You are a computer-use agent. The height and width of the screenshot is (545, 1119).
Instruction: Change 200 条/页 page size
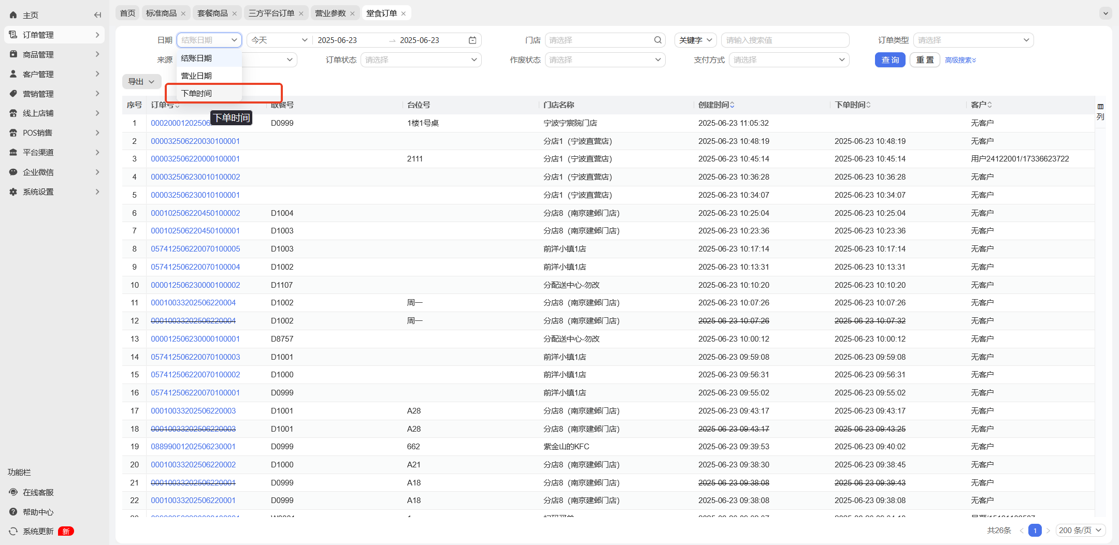[1081, 531]
